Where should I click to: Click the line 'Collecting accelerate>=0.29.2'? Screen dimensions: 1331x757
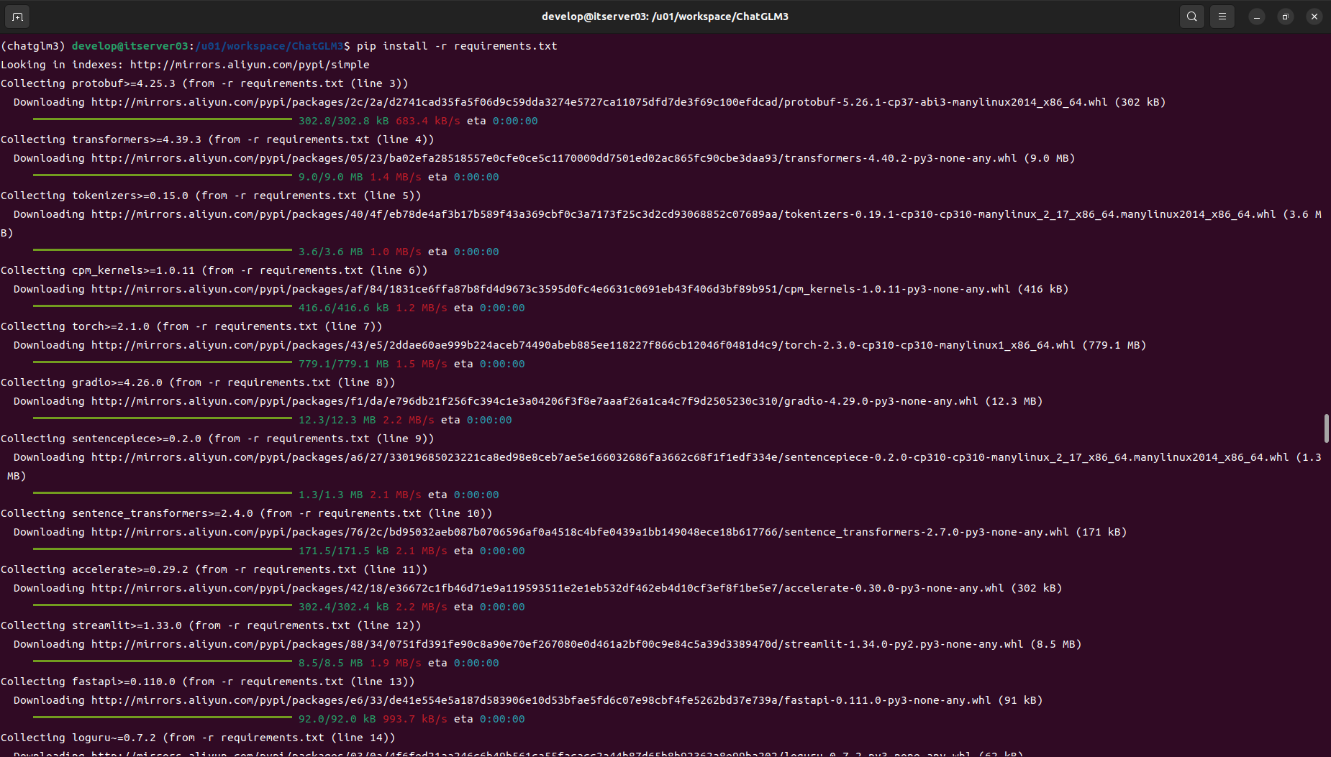(214, 569)
